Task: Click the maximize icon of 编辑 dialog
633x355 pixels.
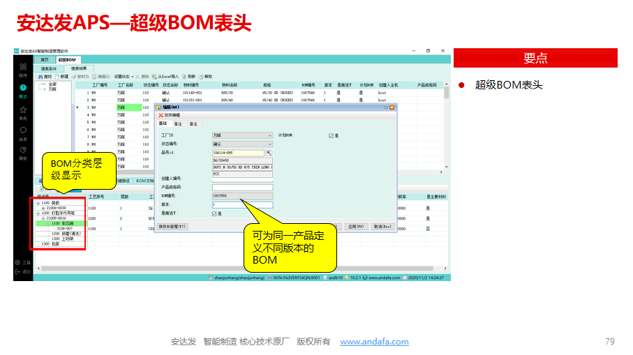Action: click(386, 107)
